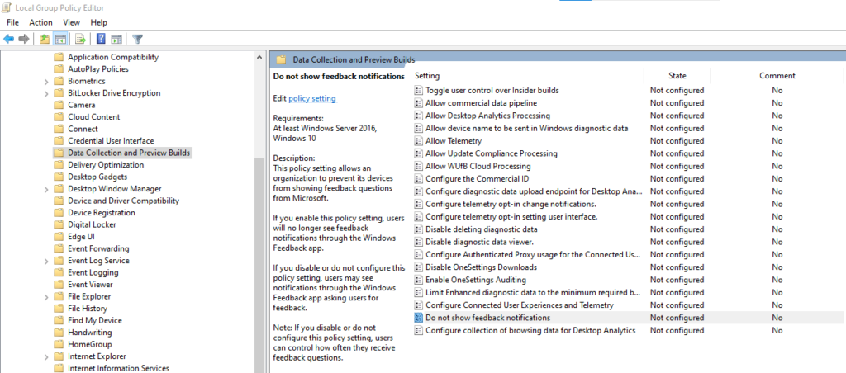Screen dimensions: 846x373
Task: Open Help via the blue question icon
Action: [101, 39]
